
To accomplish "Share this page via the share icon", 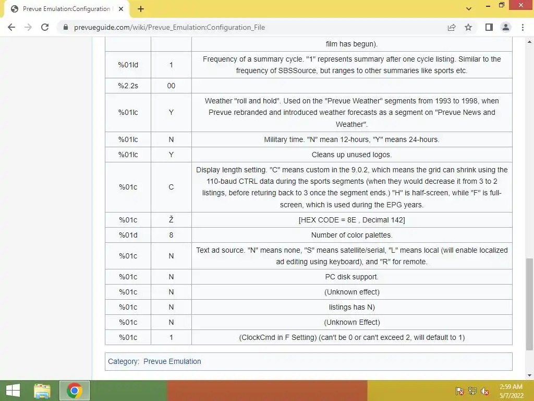I will click(452, 27).
